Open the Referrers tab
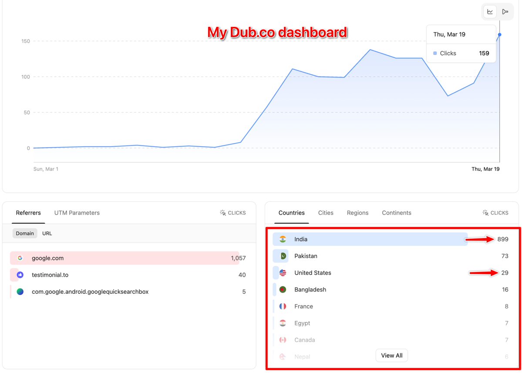 pos(28,213)
